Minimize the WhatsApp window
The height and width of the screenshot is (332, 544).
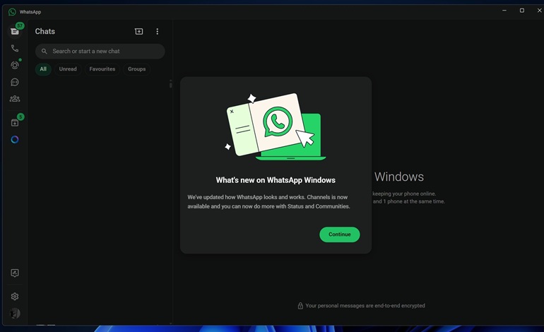coord(504,11)
